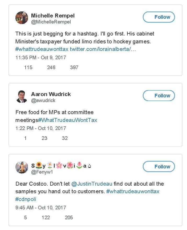Click Aaron Wudrick's profile picture

22,96
